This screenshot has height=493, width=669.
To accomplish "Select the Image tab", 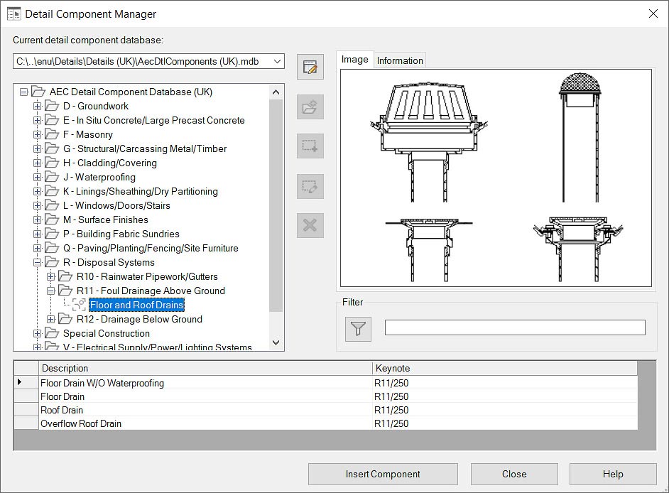I will pos(354,60).
